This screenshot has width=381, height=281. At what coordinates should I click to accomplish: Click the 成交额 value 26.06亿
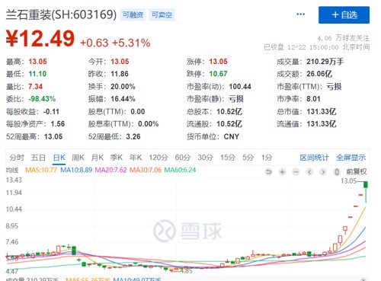click(319, 74)
